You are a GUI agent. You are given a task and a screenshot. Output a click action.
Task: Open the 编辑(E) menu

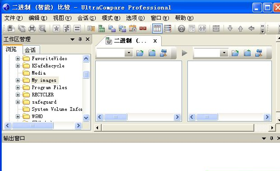38,18
